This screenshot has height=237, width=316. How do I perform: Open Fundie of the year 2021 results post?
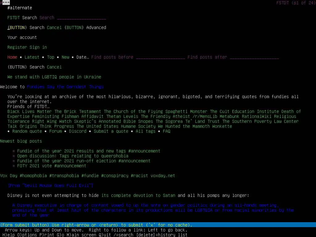coord(89,151)
